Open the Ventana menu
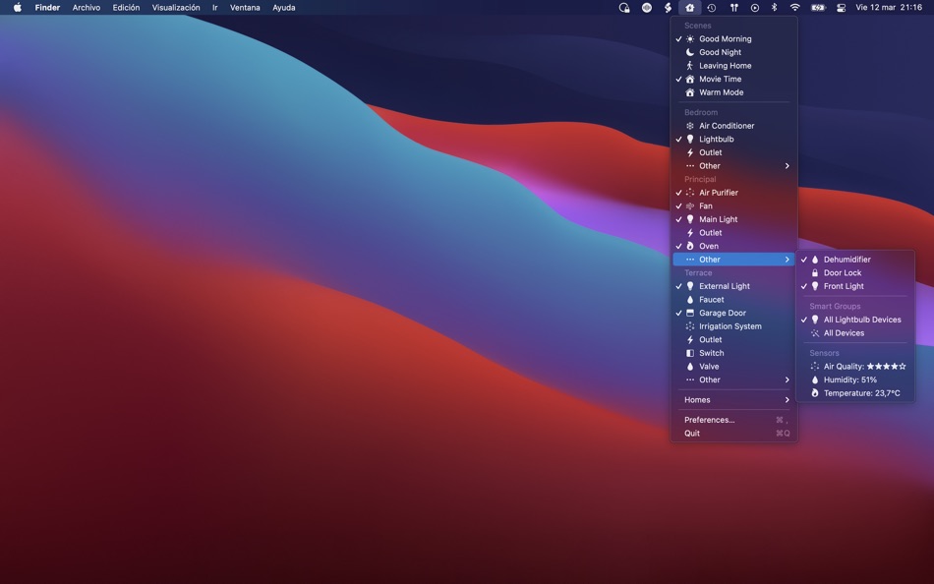This screenshot has height=584, width=934. tap(245, 8)
